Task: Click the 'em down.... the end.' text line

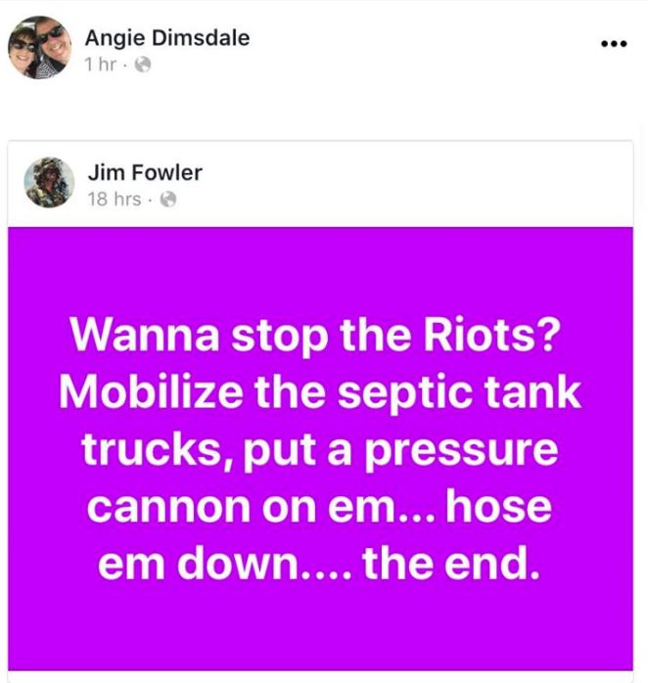Action: tap(319, 564)
